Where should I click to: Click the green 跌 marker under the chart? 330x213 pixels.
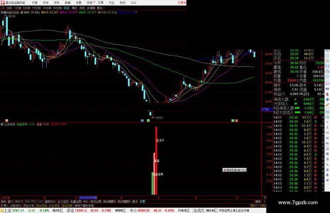pos(148,121)
